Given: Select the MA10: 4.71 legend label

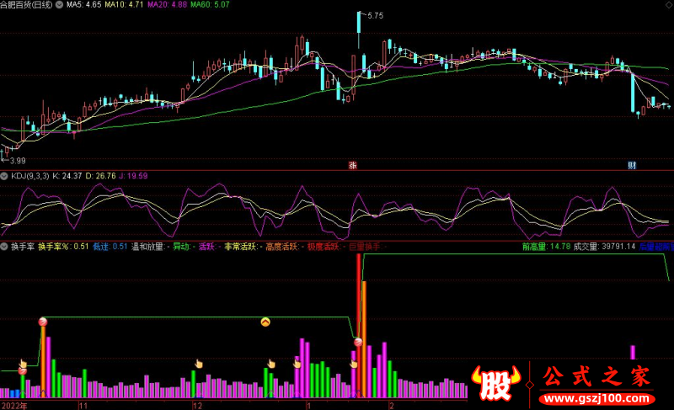Looking at the screenshot, I should click(124, 5).
